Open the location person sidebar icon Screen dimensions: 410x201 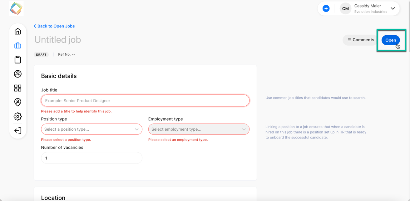(x=18, y=102)
